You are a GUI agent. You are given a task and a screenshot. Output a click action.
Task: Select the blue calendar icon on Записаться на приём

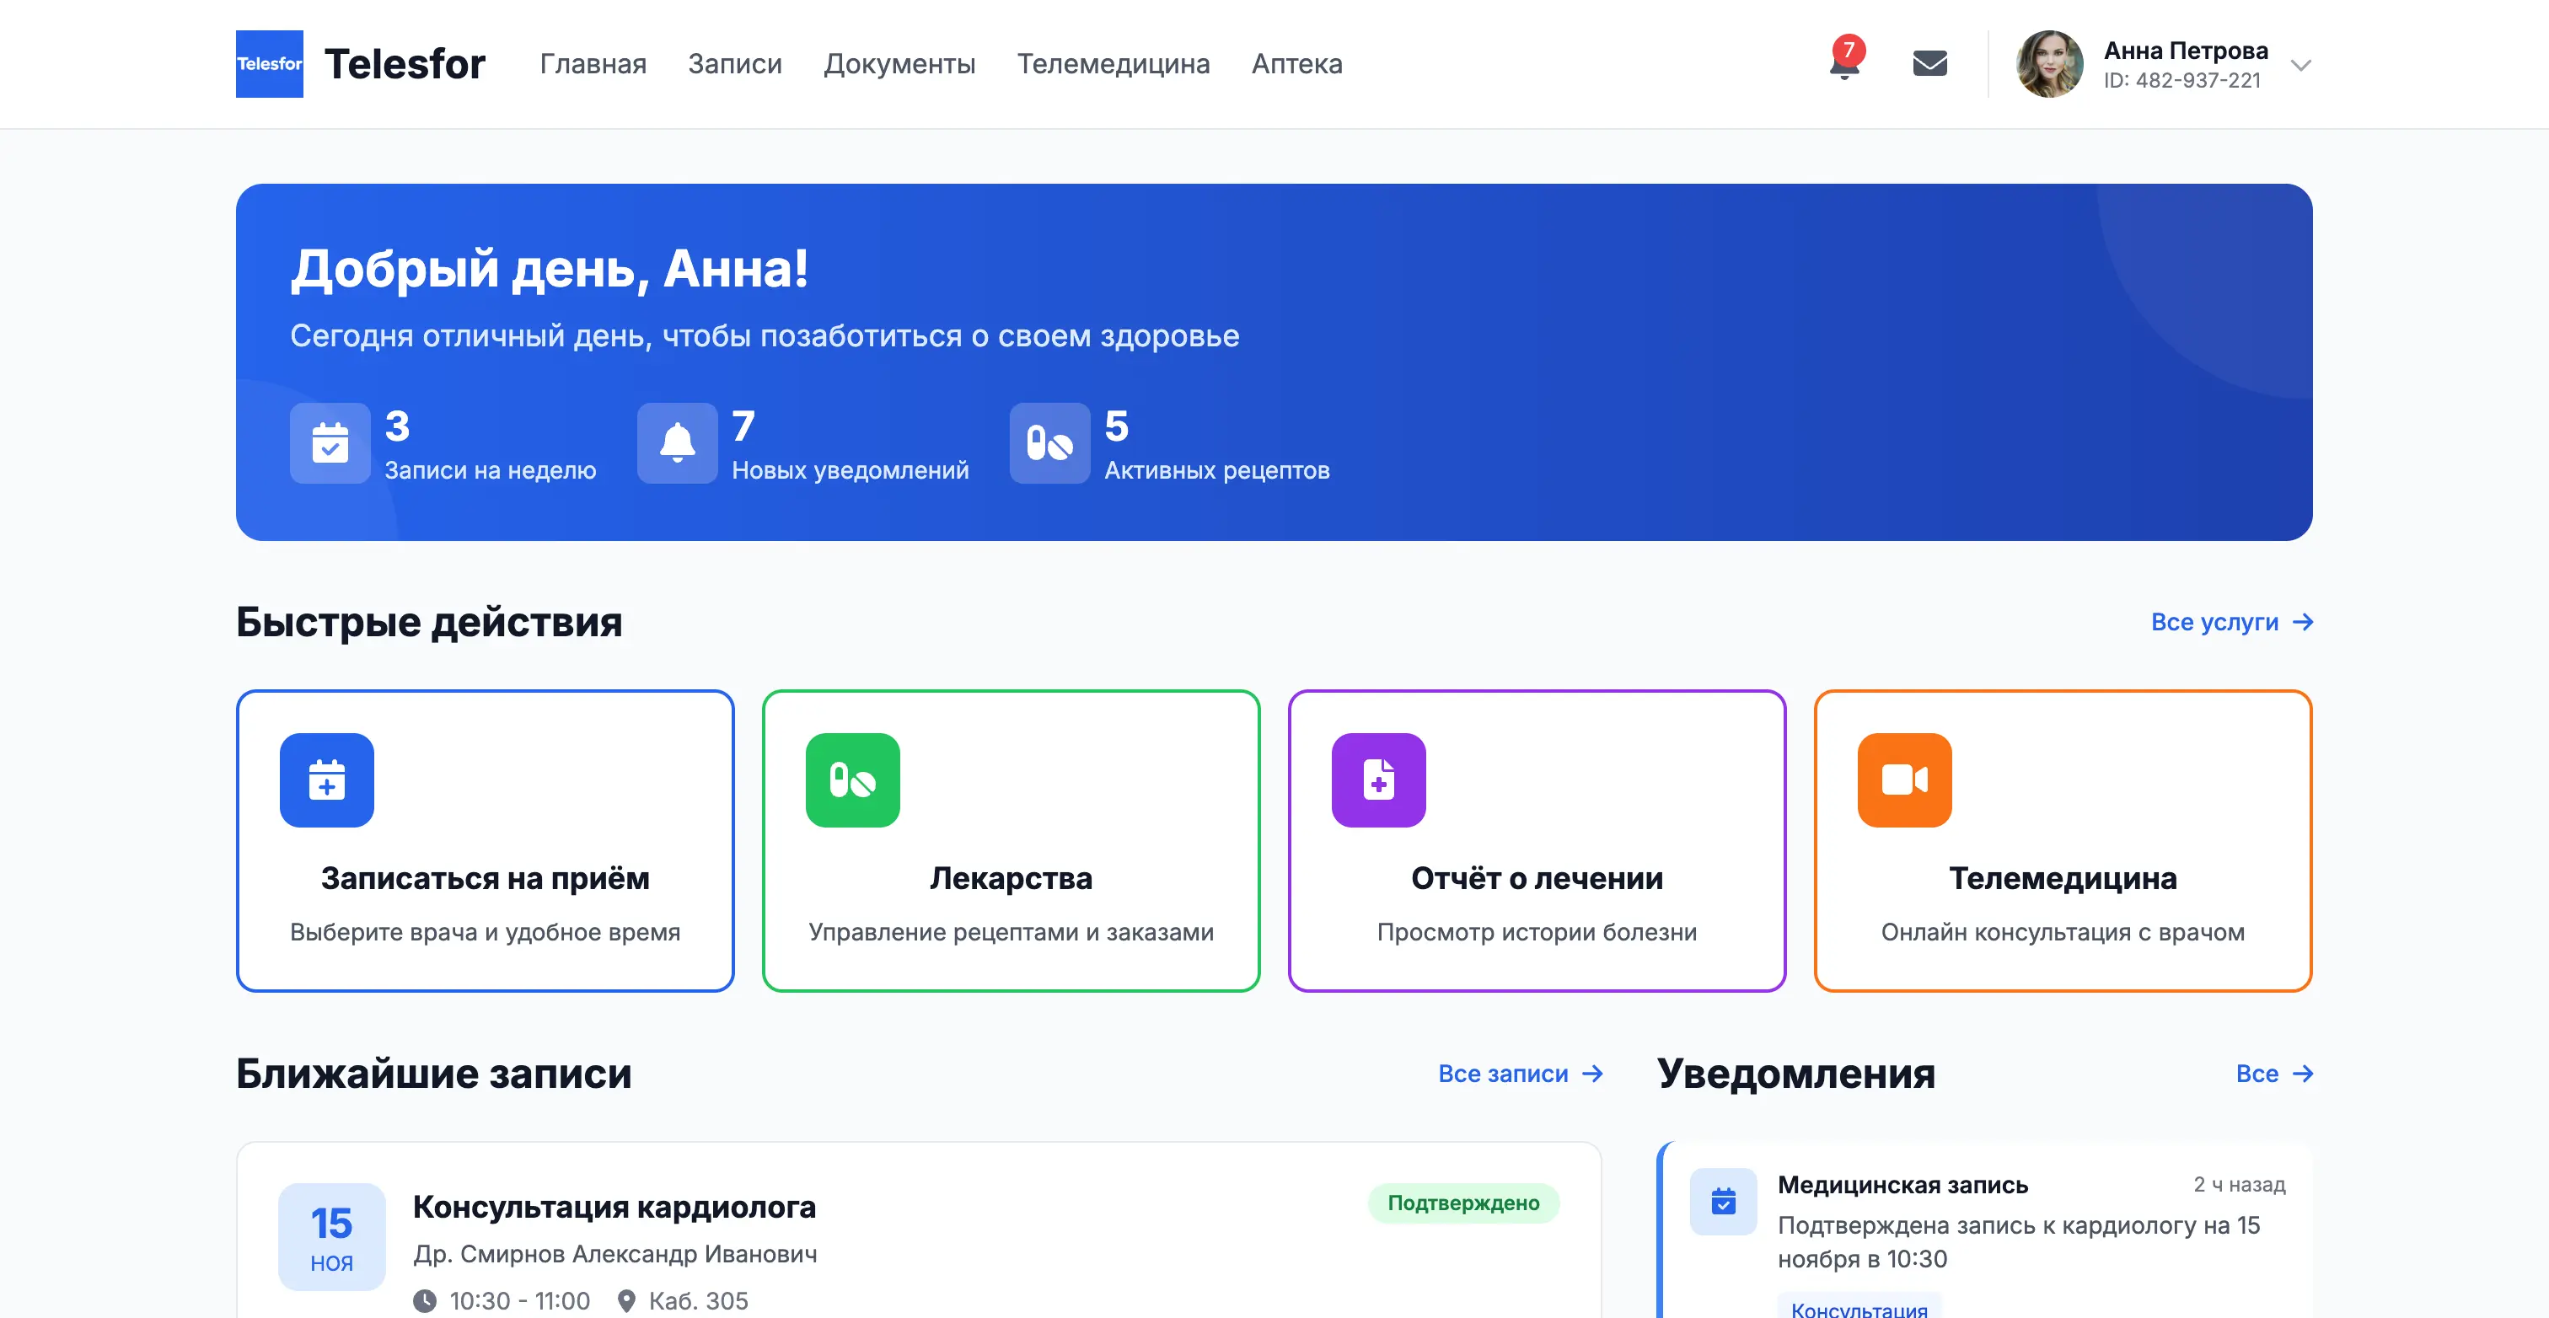click(x=328, y=780)
